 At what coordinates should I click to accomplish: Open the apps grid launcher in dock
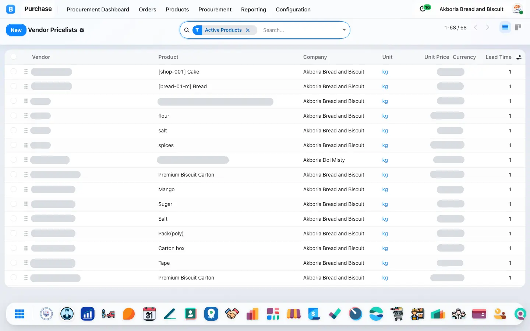coord(20,314)
